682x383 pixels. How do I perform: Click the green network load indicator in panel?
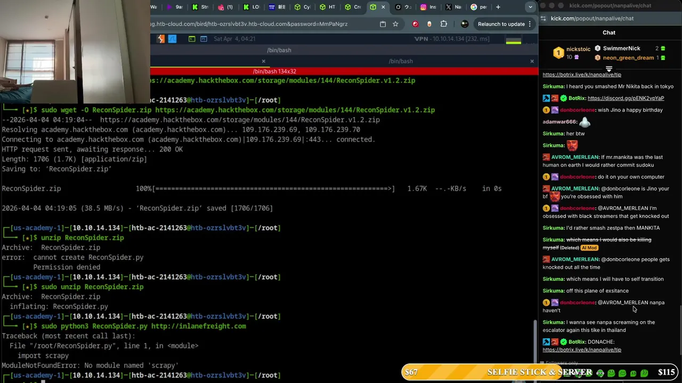[x=514, y=40]
